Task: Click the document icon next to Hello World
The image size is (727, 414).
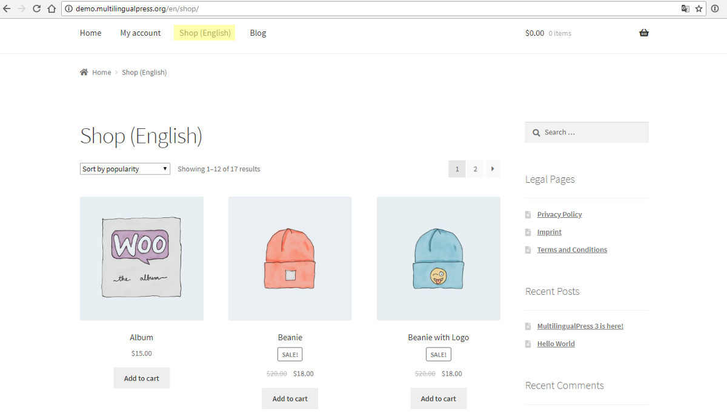Action: coord(528,343)
